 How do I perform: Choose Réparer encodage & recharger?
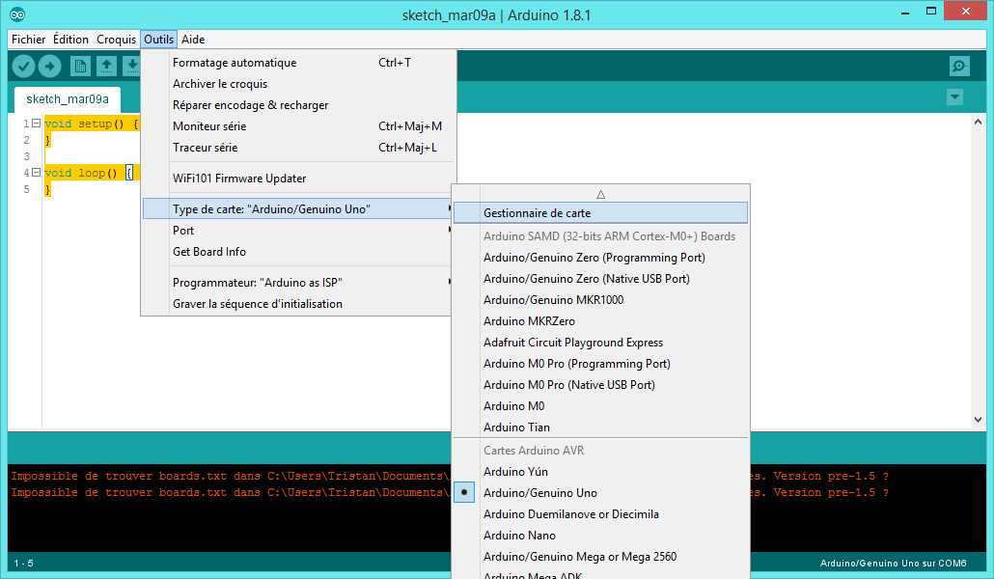(297, 104)
